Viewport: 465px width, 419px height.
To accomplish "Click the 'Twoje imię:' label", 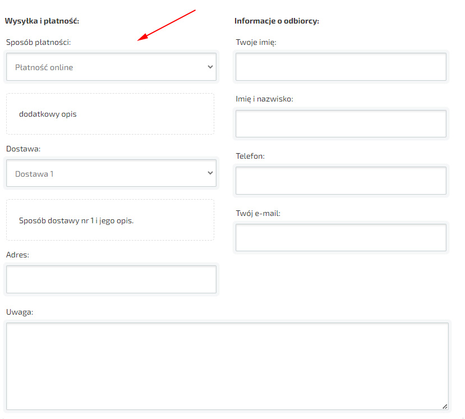I will click(x=256, y=42).
